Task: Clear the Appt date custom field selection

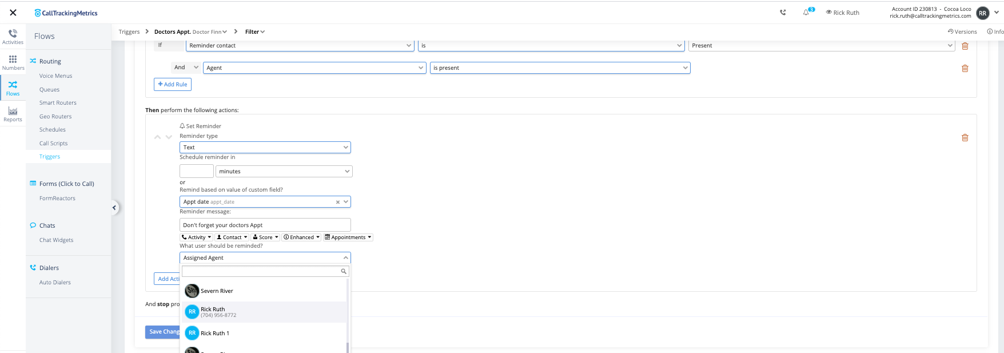Action: 337,202
